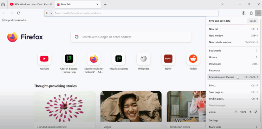Select New window from the menu
Viewport: 262px width, 129px height.
pos(234,36)
